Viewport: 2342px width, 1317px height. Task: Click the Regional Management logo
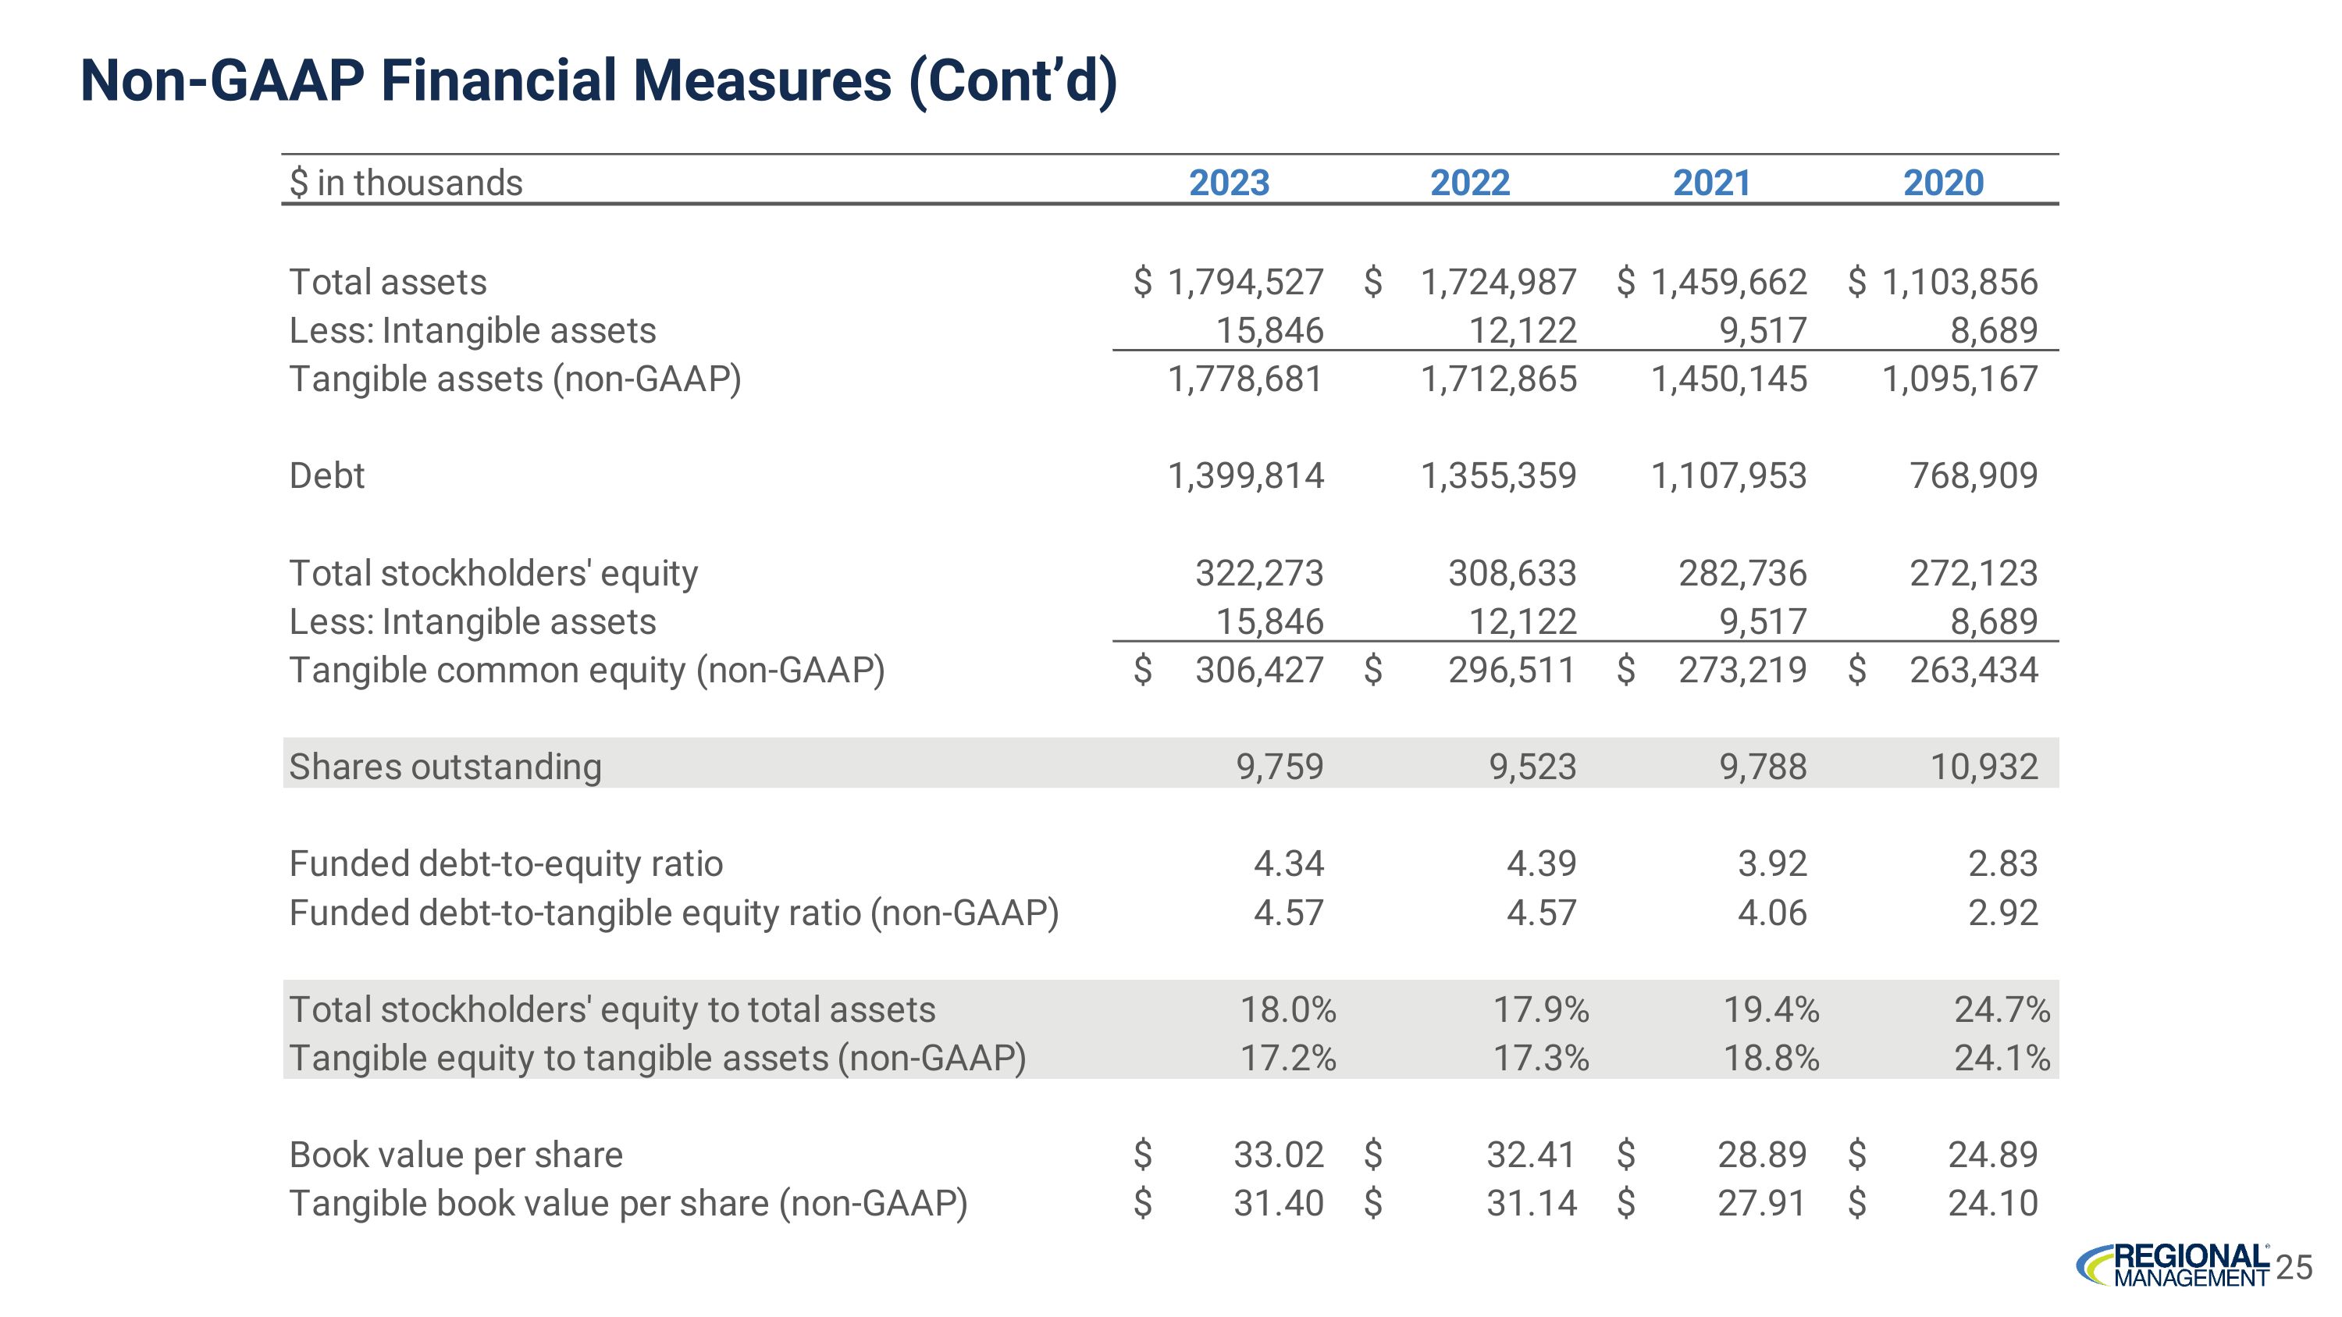pyautogui.click(x=2173, y=1265)
